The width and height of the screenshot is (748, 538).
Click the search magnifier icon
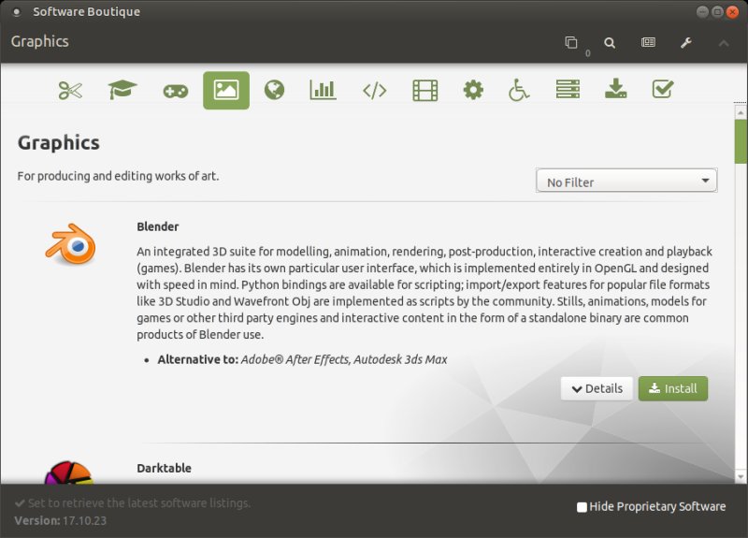click(610, 43)
